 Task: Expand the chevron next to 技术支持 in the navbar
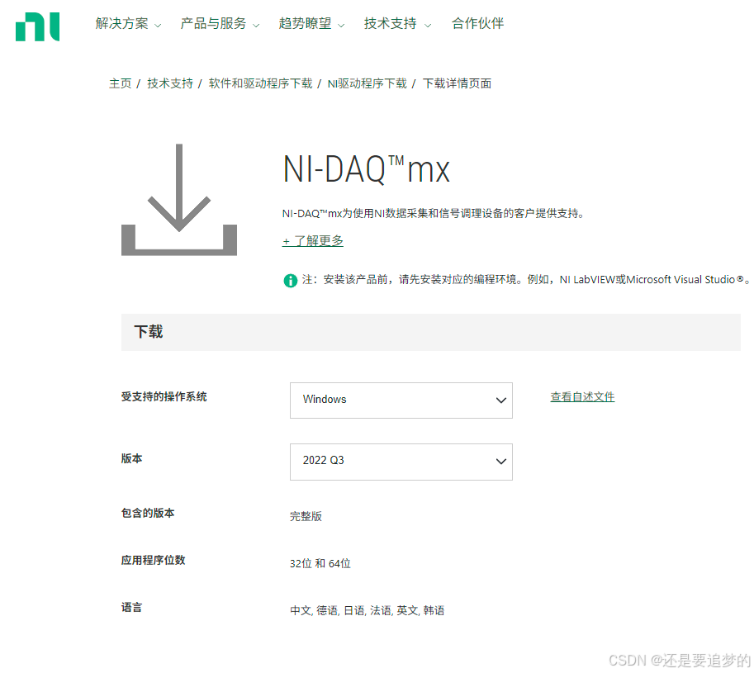pyautogui.click(x=428, y=26)
